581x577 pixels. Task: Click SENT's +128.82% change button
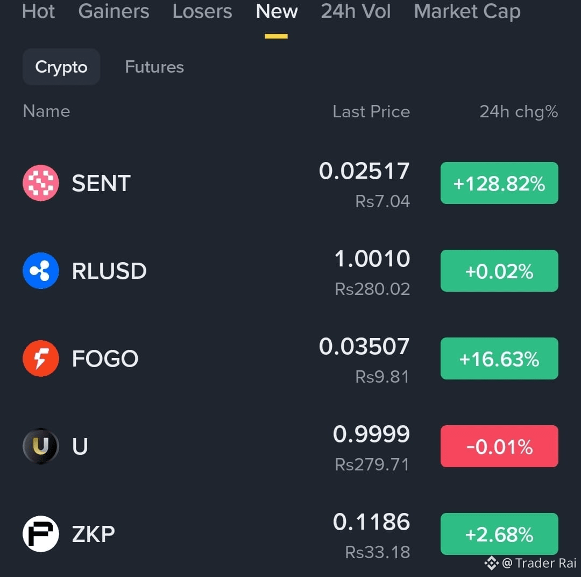[x=499, y=183]
